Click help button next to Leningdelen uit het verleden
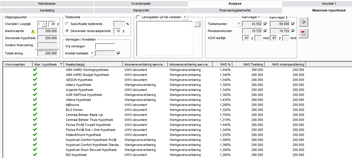The image size is (352, 158). (185, 17)
